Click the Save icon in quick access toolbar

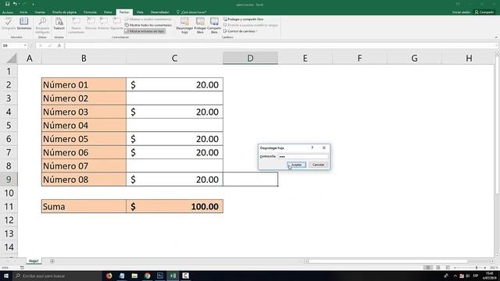click(x=7, y=4)
